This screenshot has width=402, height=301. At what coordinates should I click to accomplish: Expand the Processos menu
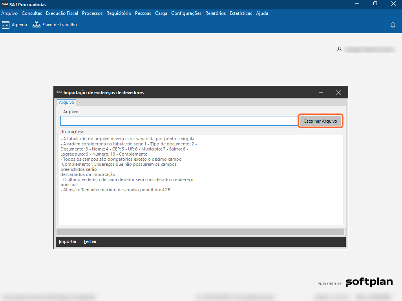coord(92,13)
